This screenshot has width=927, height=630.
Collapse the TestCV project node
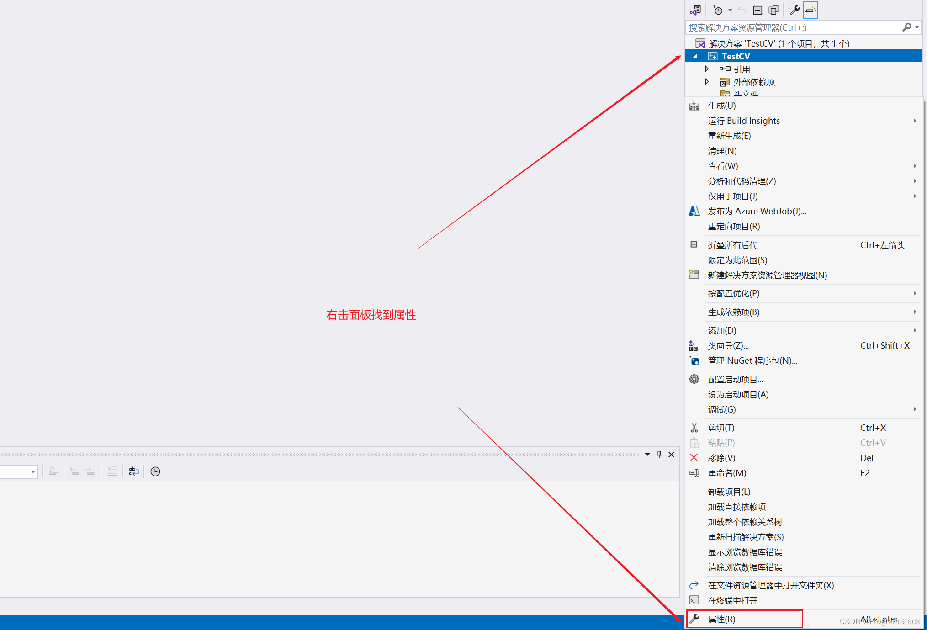point(695,56)
